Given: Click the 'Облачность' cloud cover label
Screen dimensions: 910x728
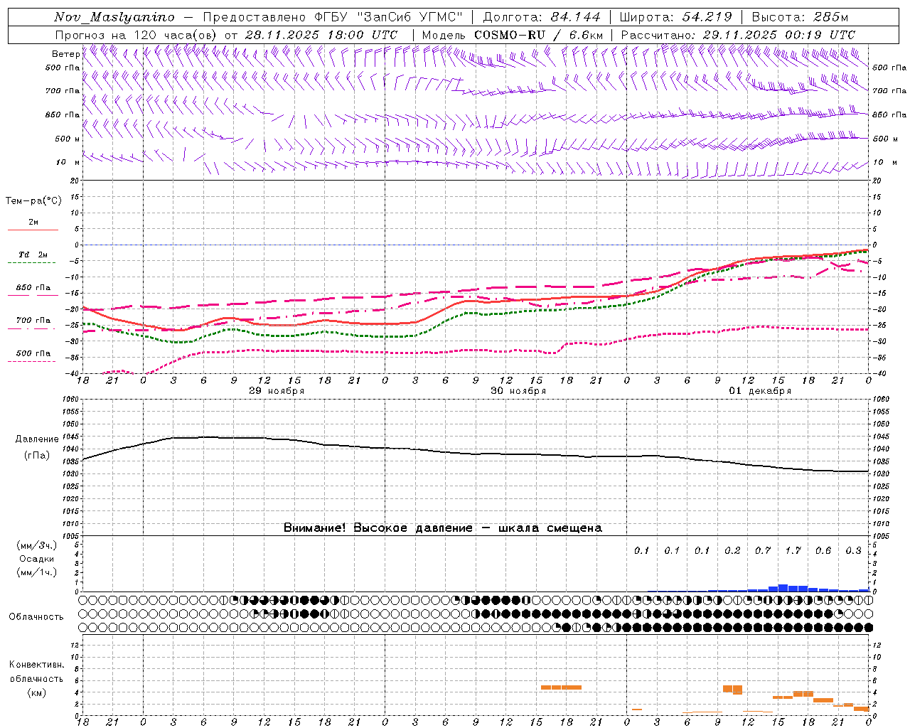Looking at the screenshot, I should point(36,616).
